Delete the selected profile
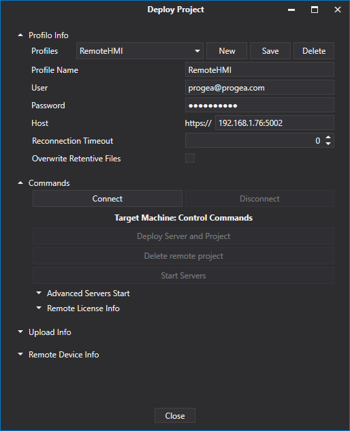The image size is (350, 431). (314, 51)
